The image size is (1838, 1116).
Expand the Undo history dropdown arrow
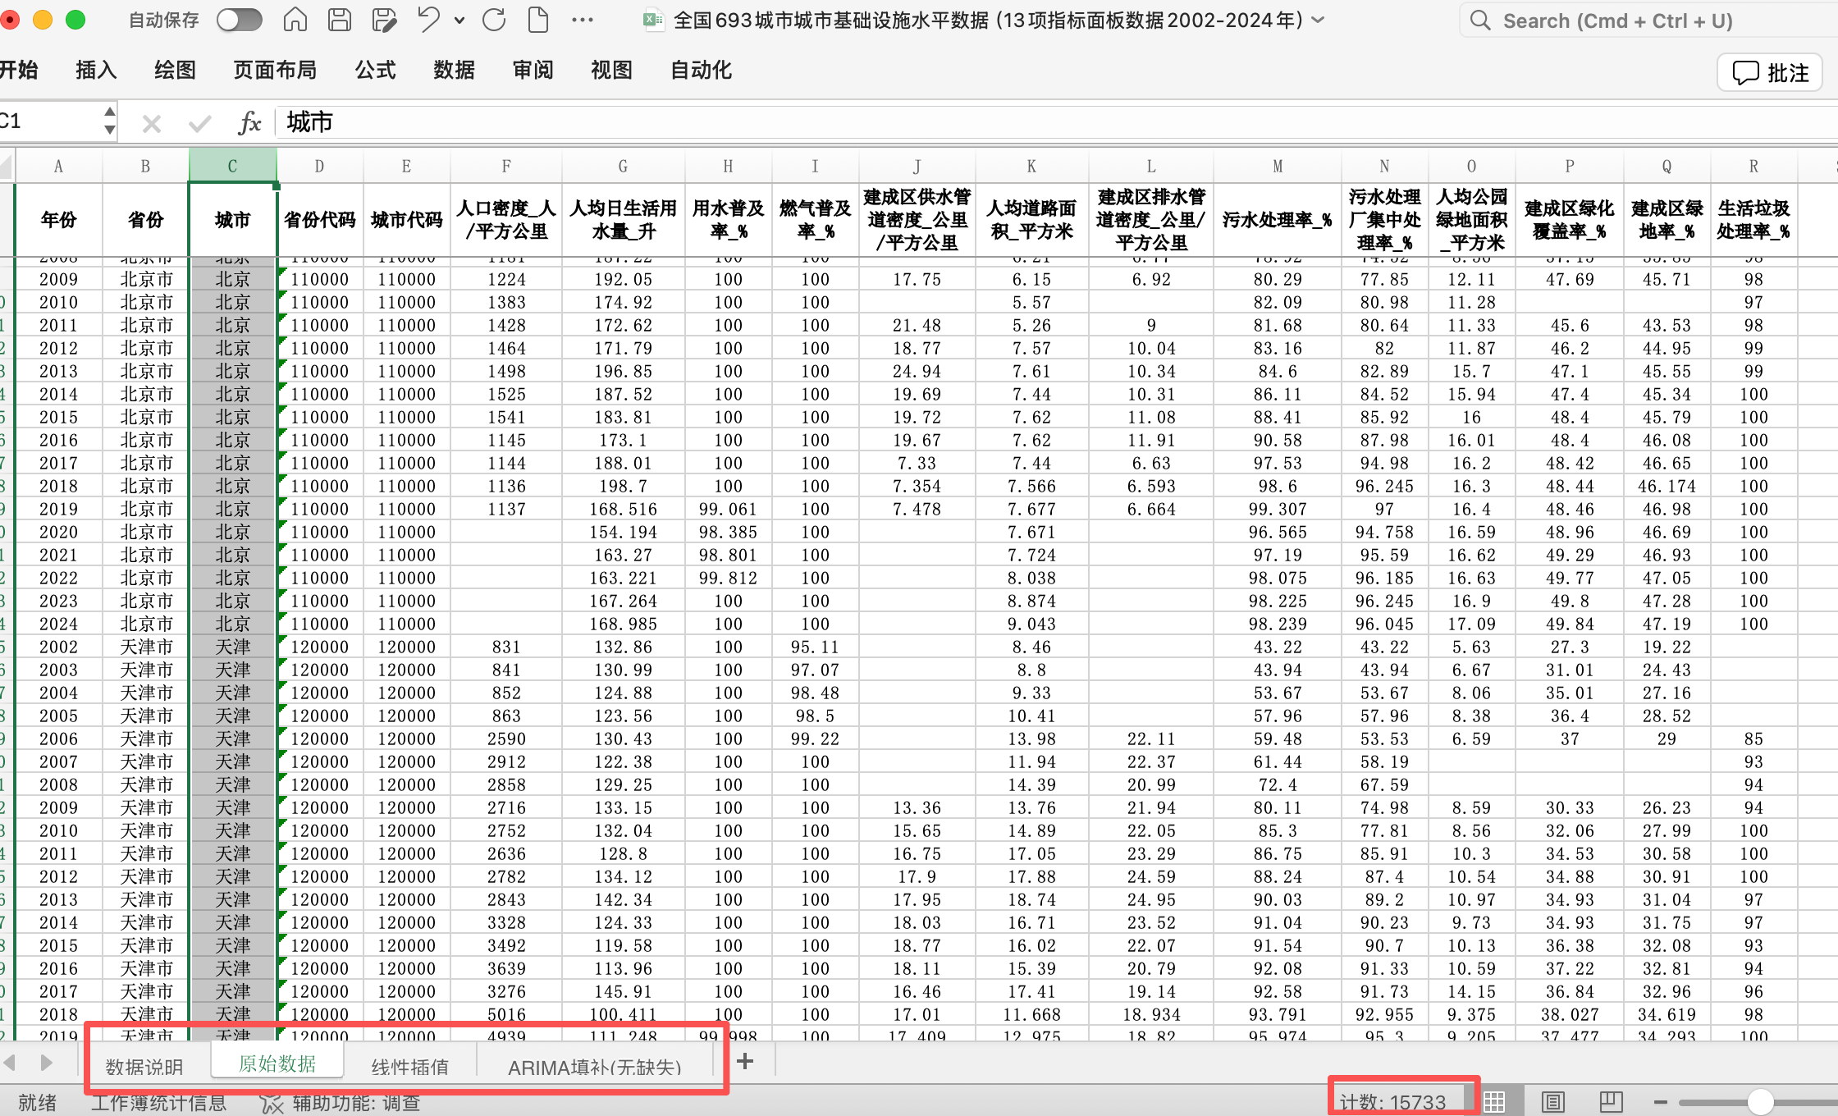coord(459,21)
